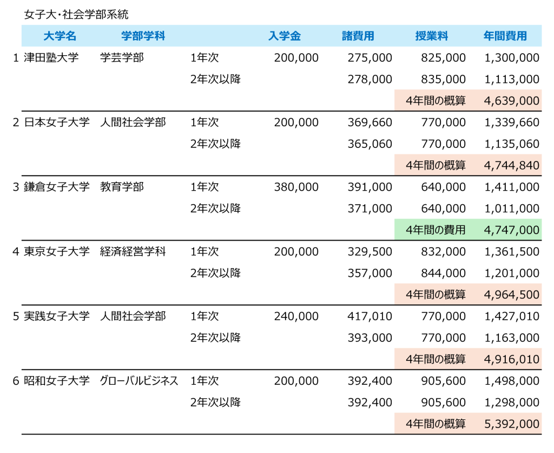Click the 275,000 fees value

(x=370, y=57)
